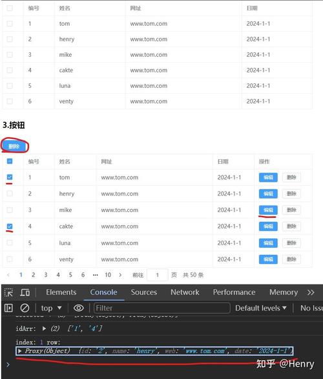Jump ahead with pagination ellipsis
Viewport: 323px width, 379px height.
coord(96,275)
